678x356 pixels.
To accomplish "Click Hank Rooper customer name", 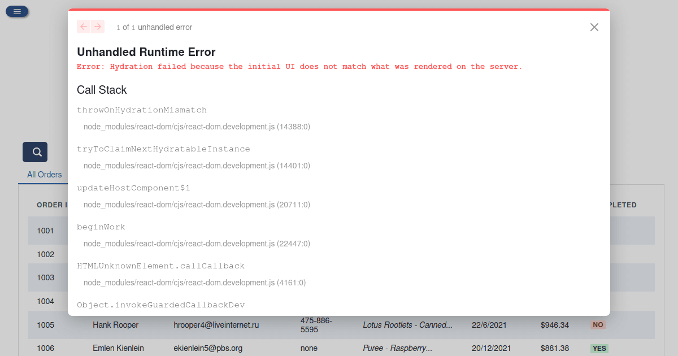I will pyautogui.click(x=115, y=325).
